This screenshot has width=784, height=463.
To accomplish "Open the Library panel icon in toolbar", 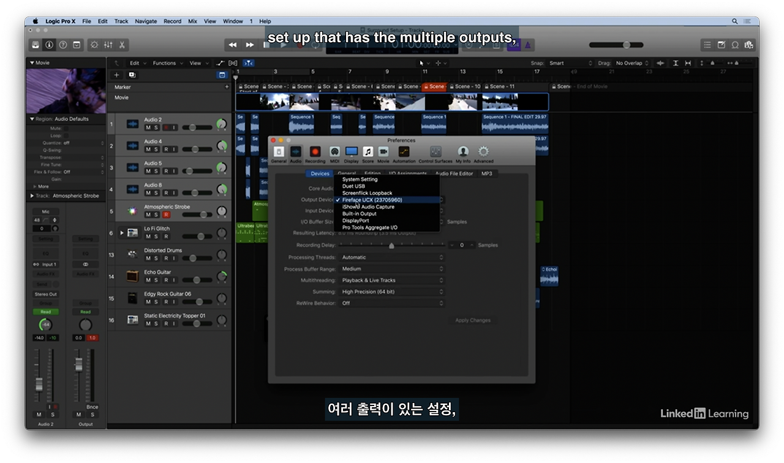I will 36,45.
